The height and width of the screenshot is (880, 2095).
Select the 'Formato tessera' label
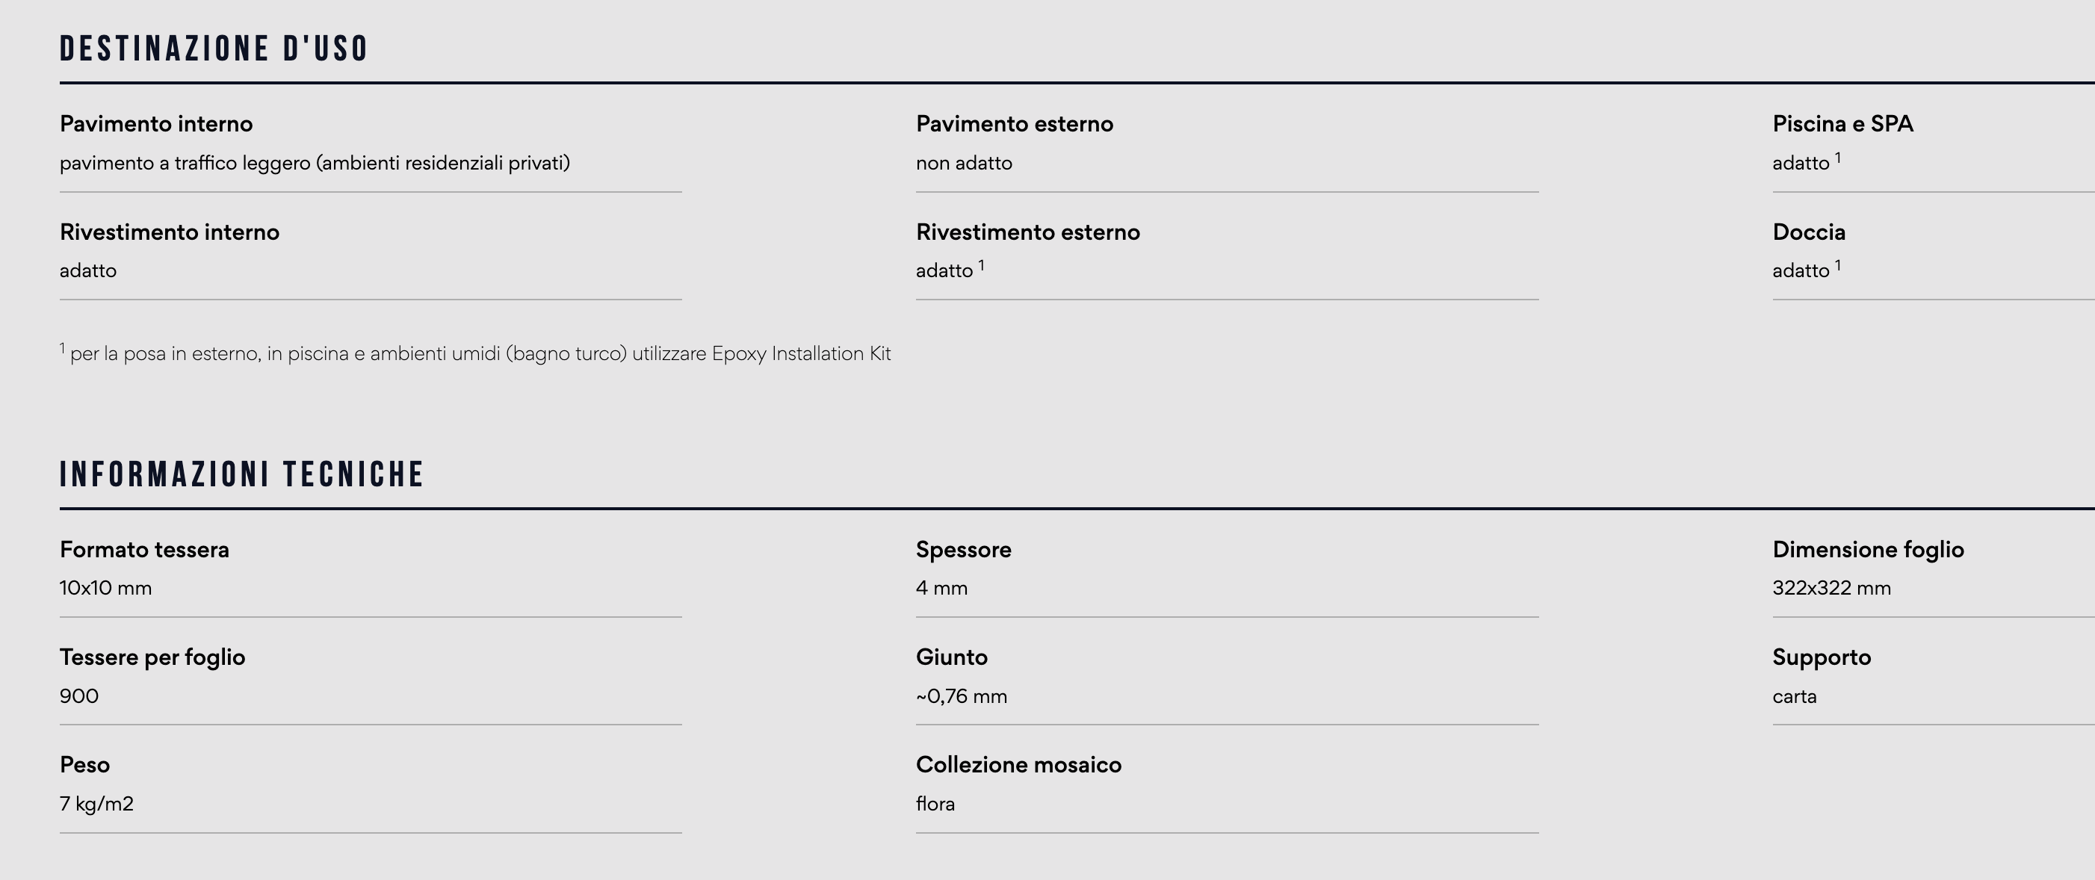[x=144, y=550]
